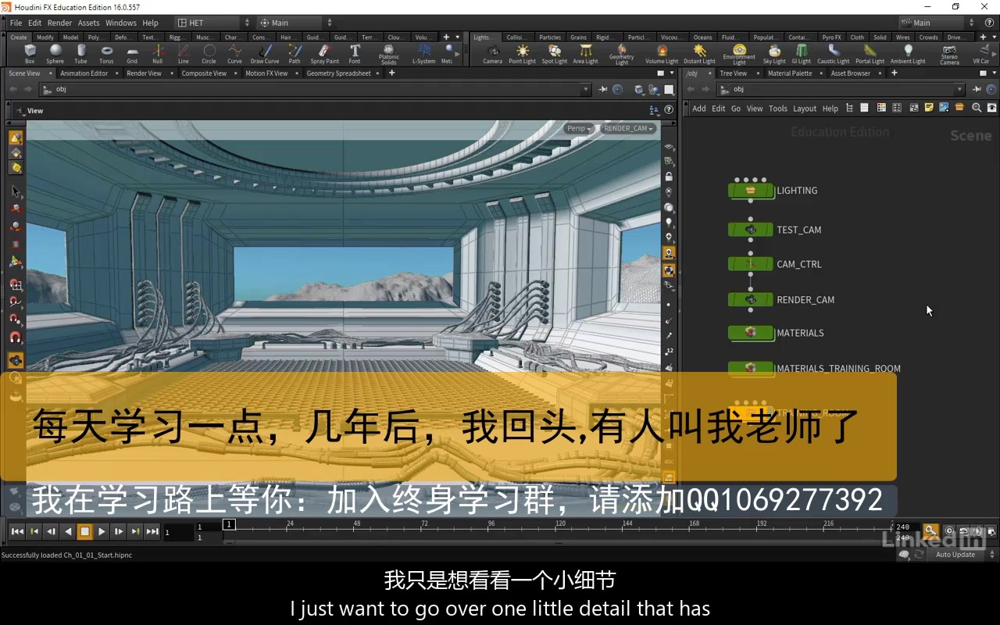1000x625 pixels.
Task: Add a Distant Light
Action: 699,54
